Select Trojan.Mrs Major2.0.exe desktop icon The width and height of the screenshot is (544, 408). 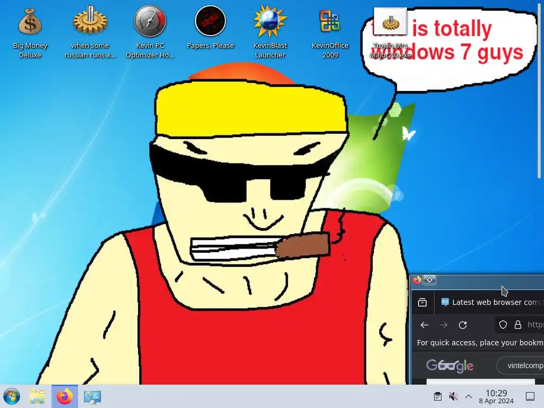click(x=390, y=33)
